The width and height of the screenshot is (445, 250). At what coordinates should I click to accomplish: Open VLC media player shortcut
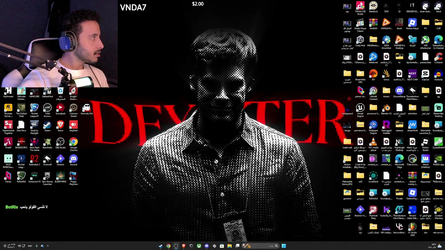coord(373,144)
